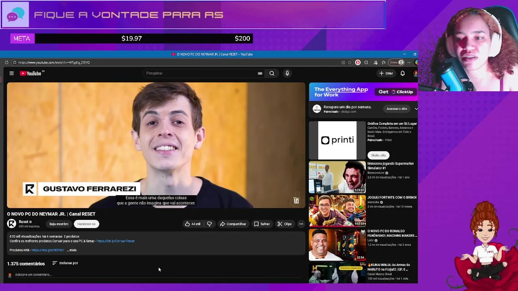
Task: Open browser settings three-dot menu
Action: 409,62
